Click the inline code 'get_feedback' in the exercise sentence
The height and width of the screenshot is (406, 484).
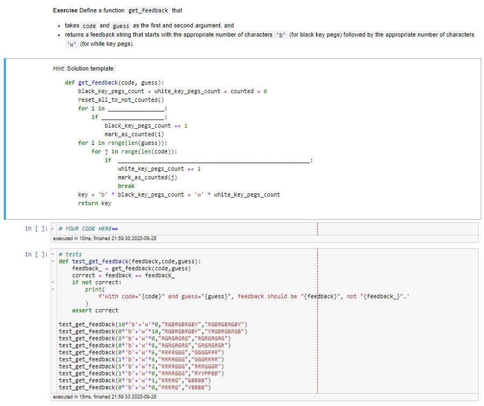pyautogui.click(x=148, y=11)
